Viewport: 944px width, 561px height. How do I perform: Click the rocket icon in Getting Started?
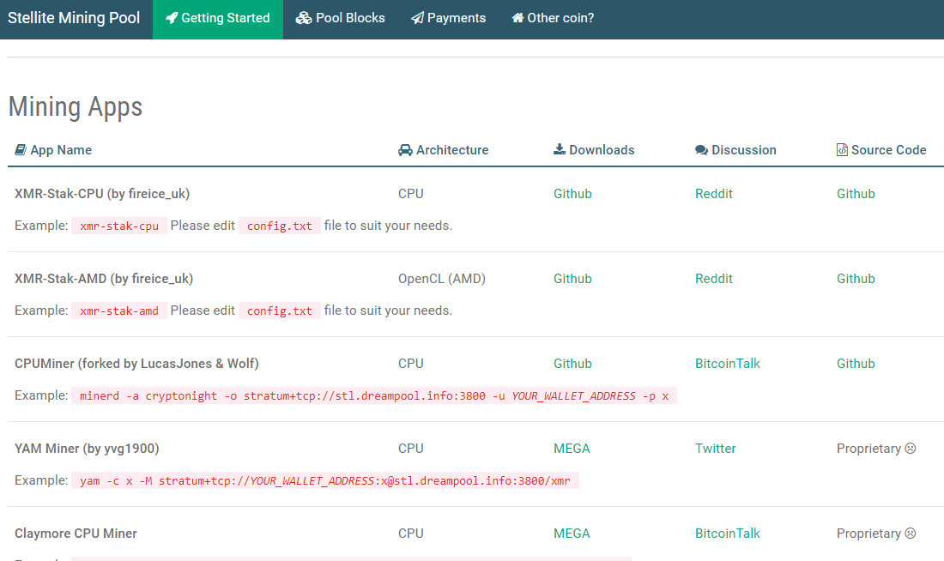172,18
